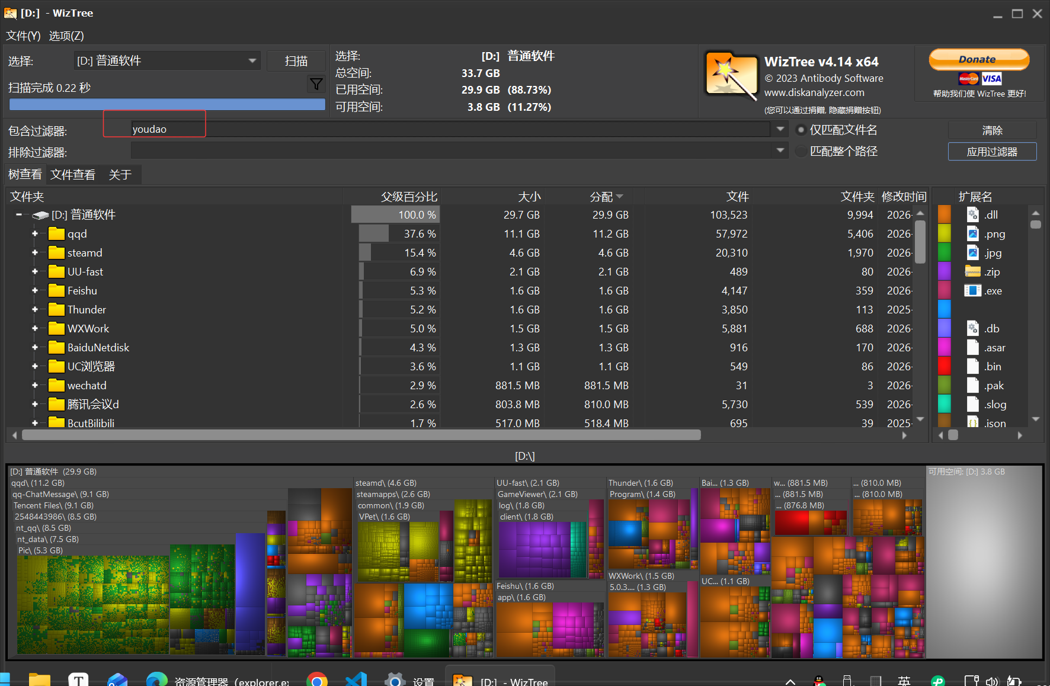Click the Feishu folder icon
The width and height of the screenshot is (1050, 686).
coord(56,290)
